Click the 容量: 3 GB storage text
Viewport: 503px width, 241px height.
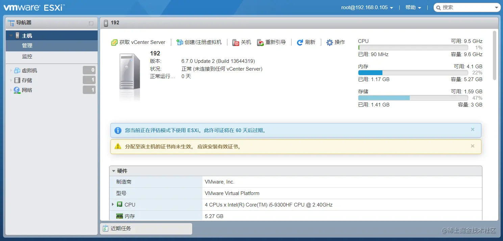[470, 105]
